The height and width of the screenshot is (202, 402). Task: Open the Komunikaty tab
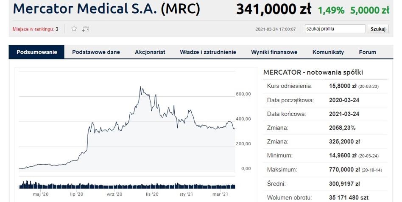pyautogui.click(x=328, y=52)
